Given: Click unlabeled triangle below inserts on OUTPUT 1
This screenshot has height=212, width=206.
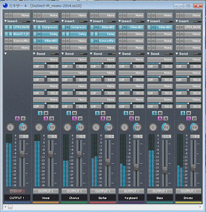Looking at the screenshot, I should (6, 54).
